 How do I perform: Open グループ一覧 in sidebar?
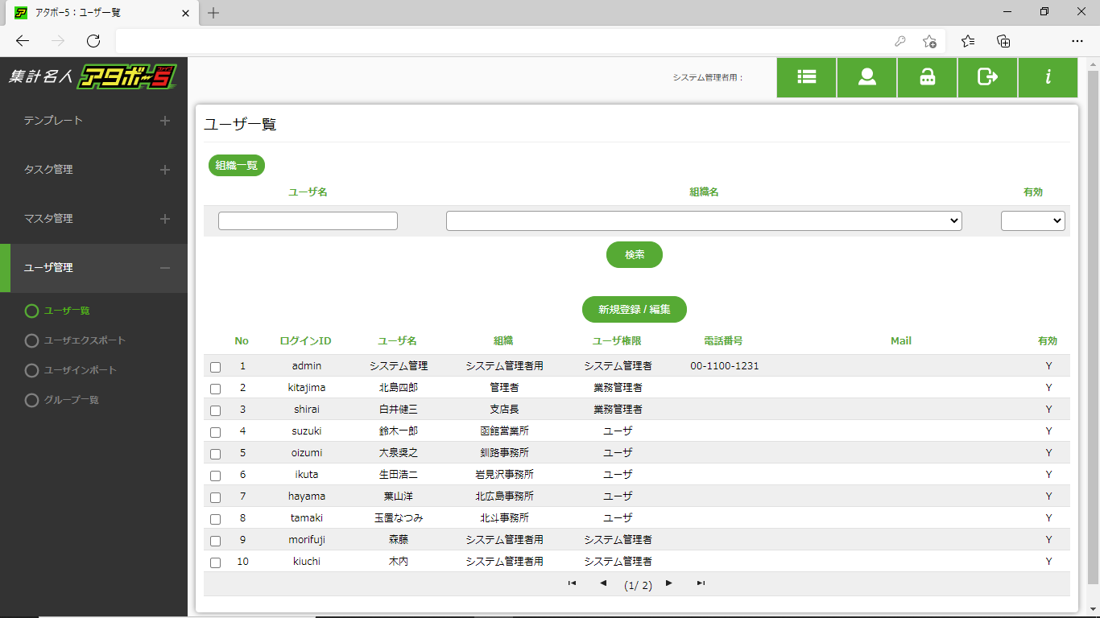coord(72,400)
